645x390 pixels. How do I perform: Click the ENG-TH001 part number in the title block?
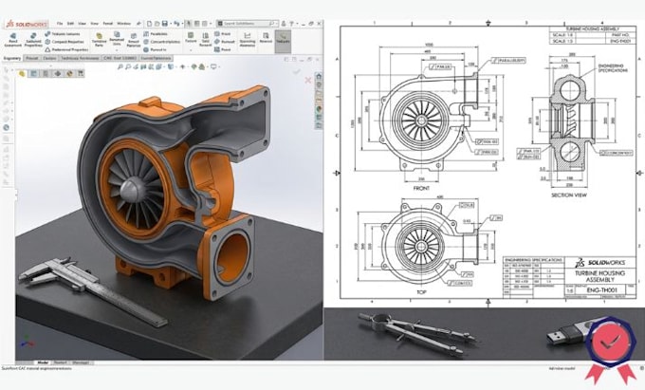pos(601,290)
